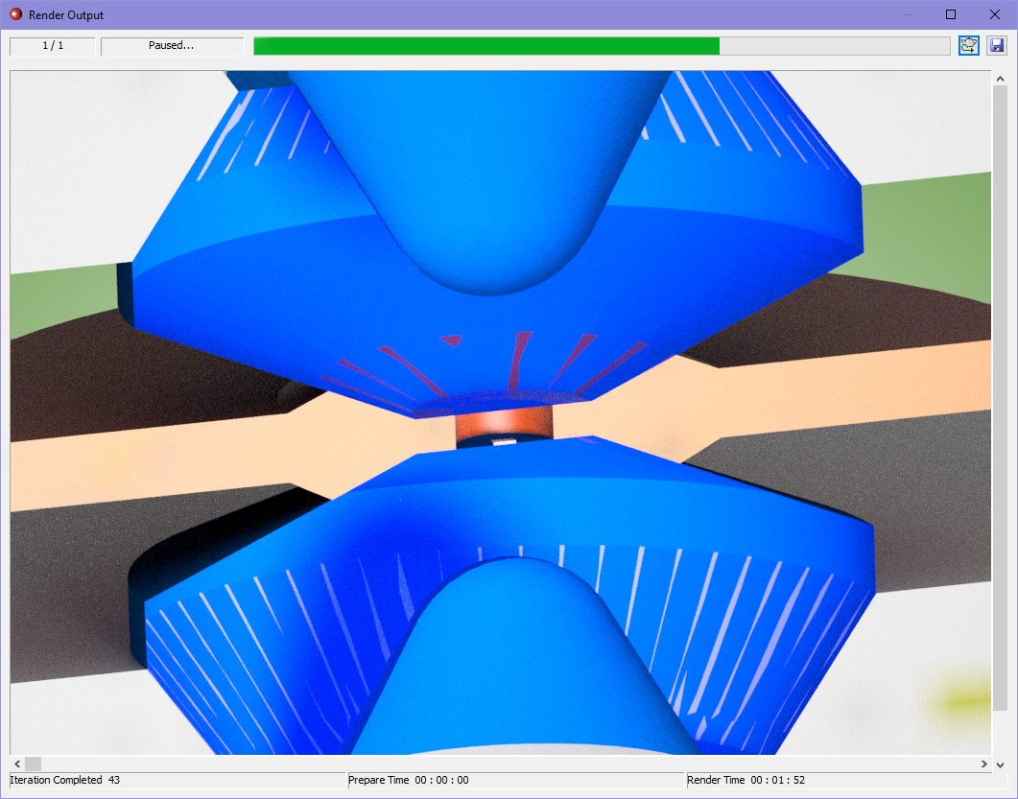1018x799 pixels.
Task: Click the horizontal scrollbar right arrow
Action: pyautogui.click(x=984, y=764)
